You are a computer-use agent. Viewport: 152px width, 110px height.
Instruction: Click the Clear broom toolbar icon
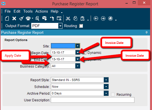click(21, 18)
